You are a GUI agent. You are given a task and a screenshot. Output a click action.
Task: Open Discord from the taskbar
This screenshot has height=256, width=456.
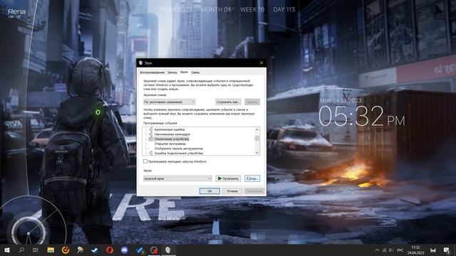click(125, 250)
